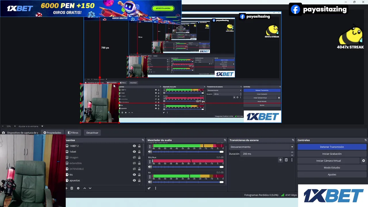The width and height of the screenshot is (368, 207).
Task: Open the Desvanecimiento transition dropdown
Action: [x=262, y=147]
